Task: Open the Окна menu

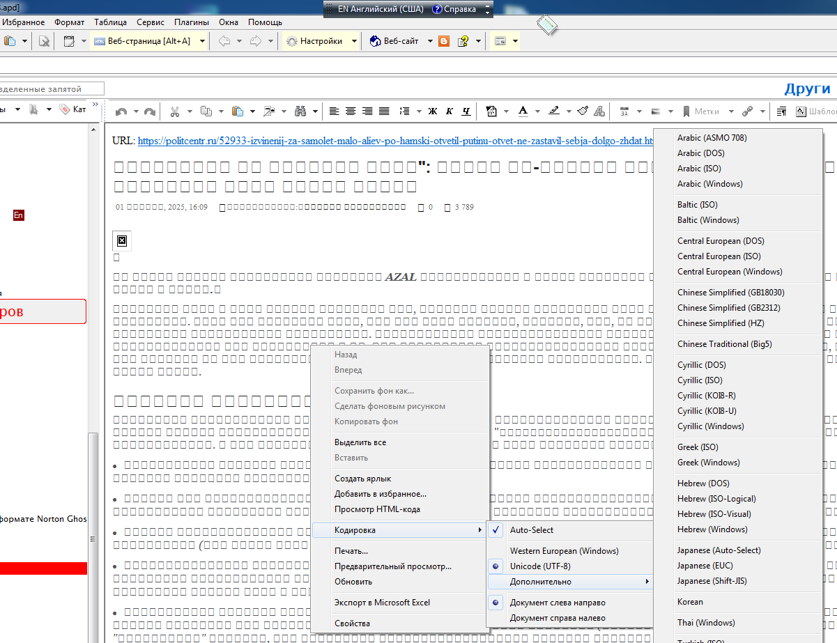Action: [x=229, y=22]
